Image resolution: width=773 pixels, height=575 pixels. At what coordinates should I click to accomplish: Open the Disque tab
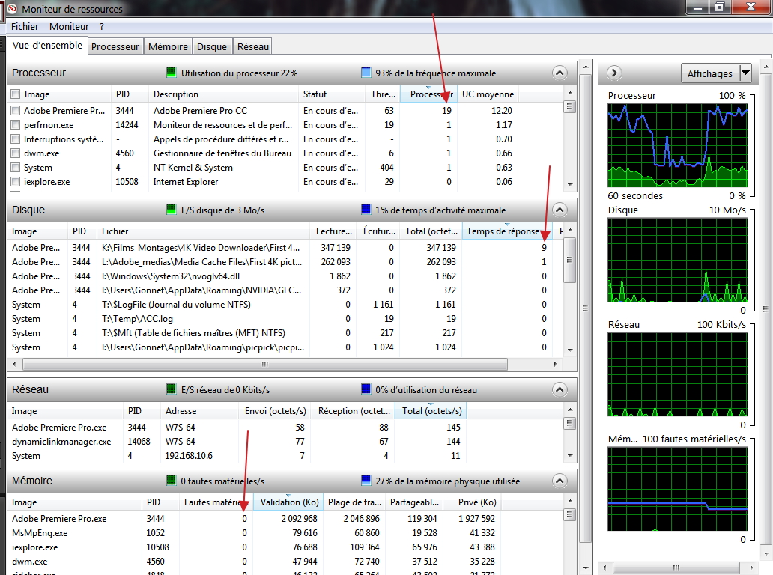pyautogui.click(x=212, y=46)
